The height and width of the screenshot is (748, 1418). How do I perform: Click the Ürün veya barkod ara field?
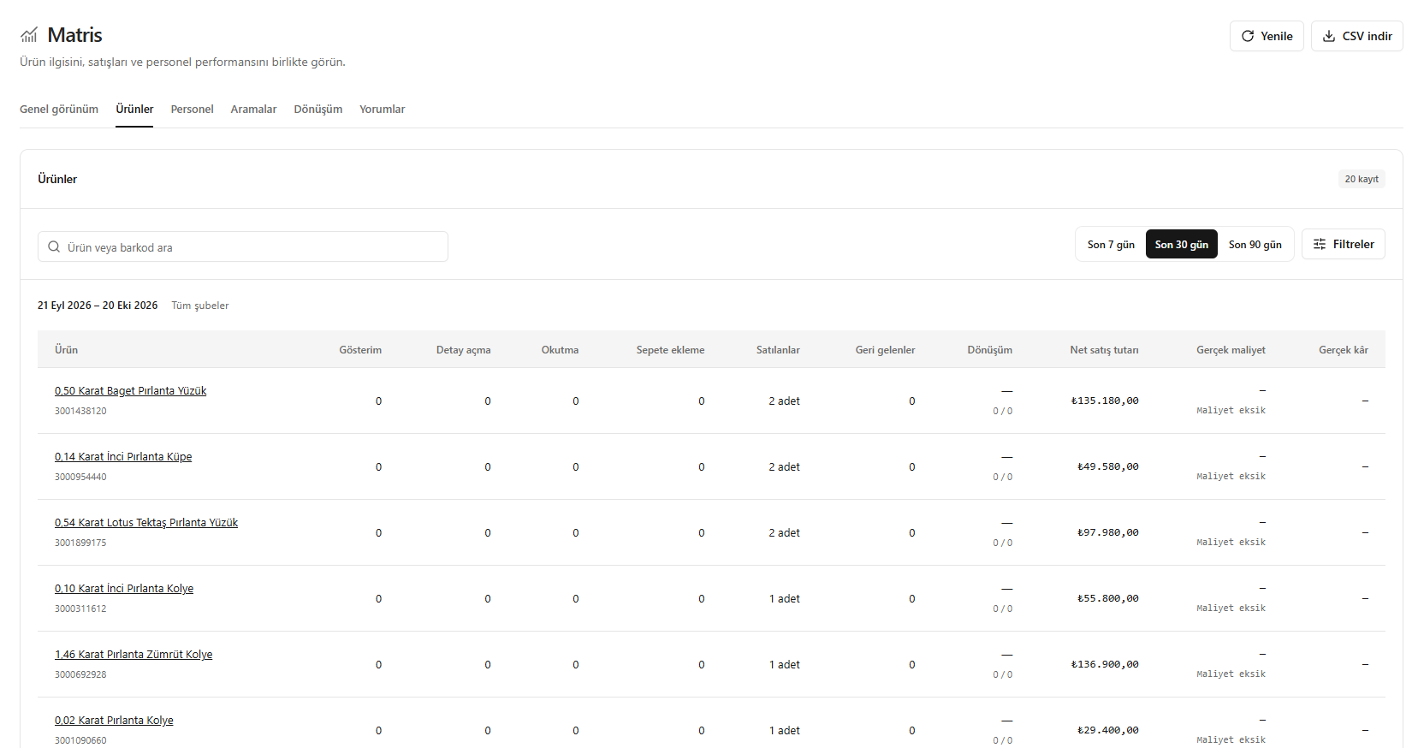click(x=243, y=246)
